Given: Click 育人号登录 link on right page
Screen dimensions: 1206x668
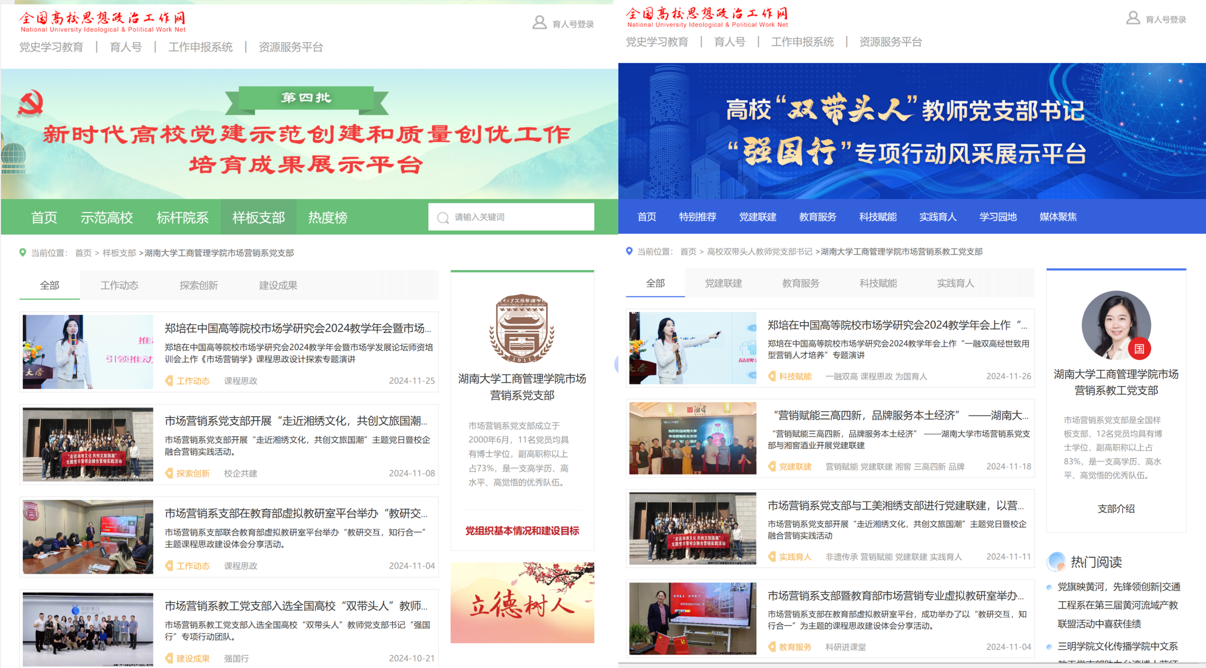Looking at the screenshot, I should [x=1166, y=19].
